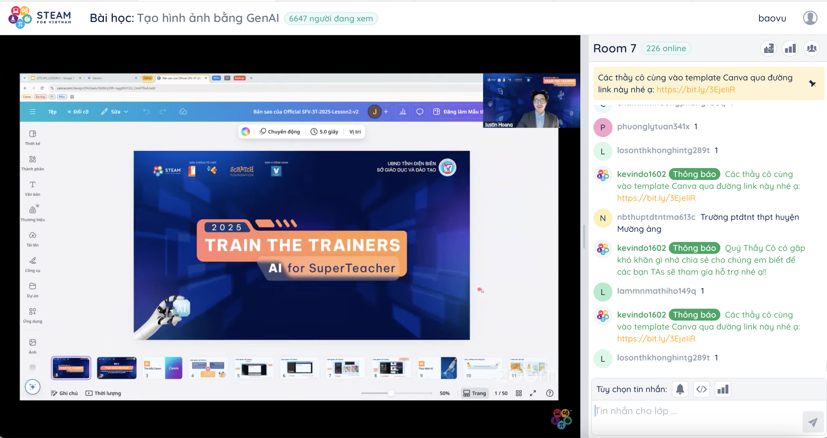Toggle the code snippet message option
The width and height of the screenshot is (827, 438).
pyautogui.click(x=702, y=389)
